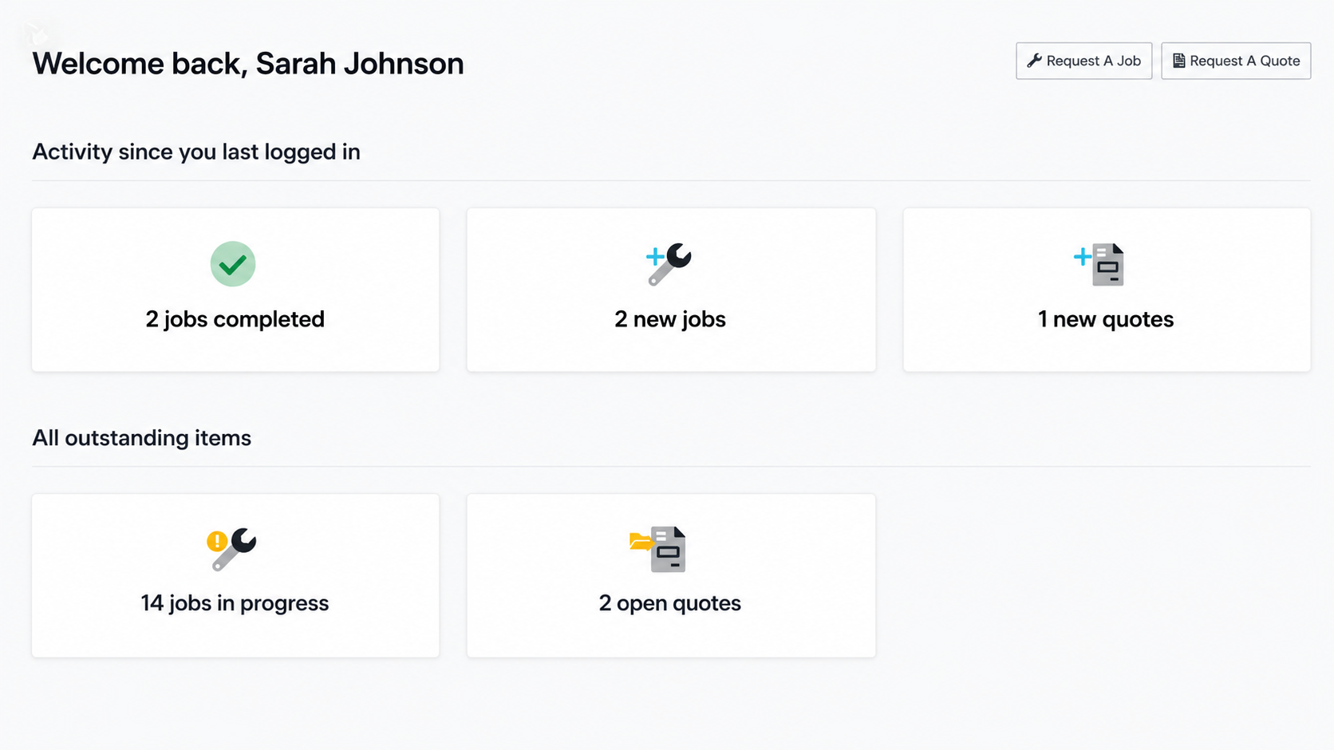Select the jobs completed card
The height and width of the screenshot is (750, 1334).
(235, 290)
